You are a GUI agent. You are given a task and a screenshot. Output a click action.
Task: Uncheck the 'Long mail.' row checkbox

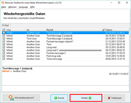click(4, 47)
